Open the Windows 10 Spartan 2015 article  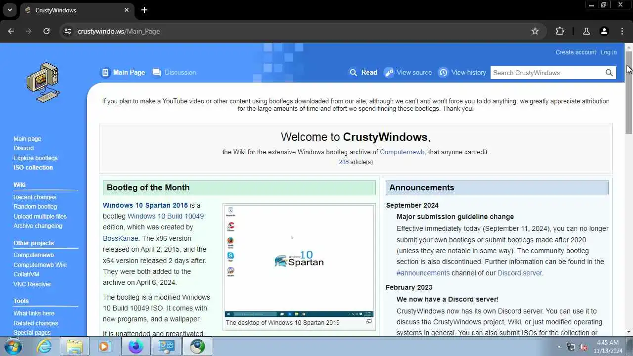(145, 205)
